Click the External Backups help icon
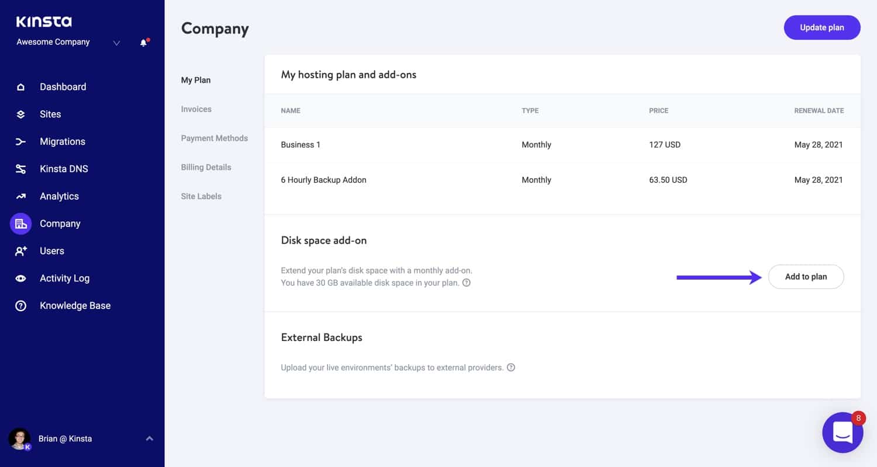This screenshot has width=877, height=467. coord(511,368)
